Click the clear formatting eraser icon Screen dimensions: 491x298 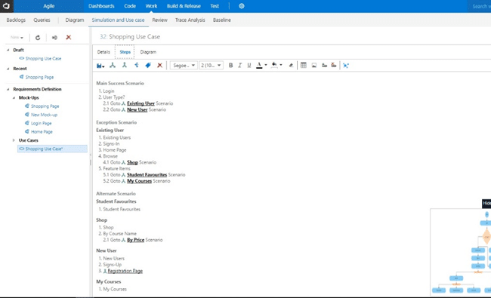291,66
